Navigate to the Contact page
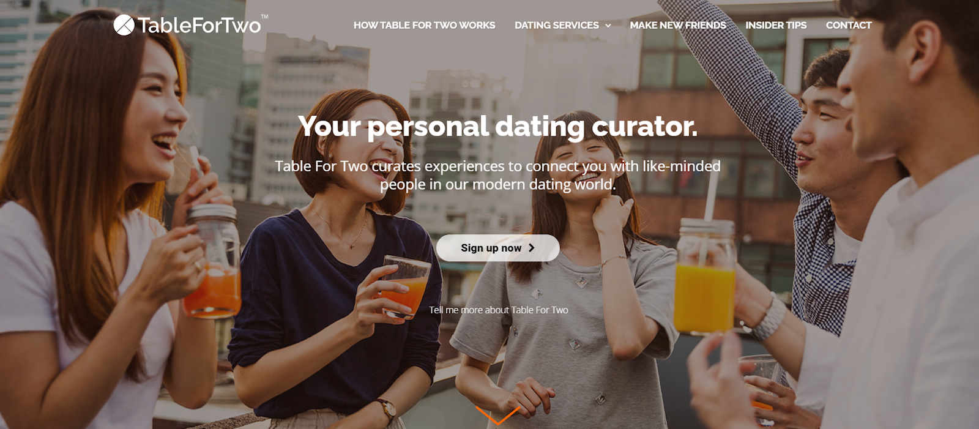Viewport: 979px width, 429px height. click(x=849, y=25)
